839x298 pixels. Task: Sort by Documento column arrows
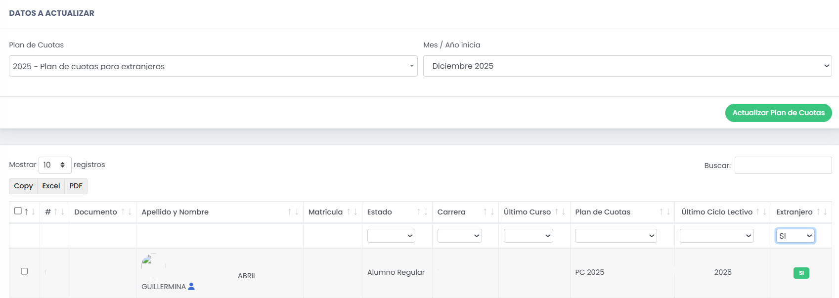tap(126, 212)
